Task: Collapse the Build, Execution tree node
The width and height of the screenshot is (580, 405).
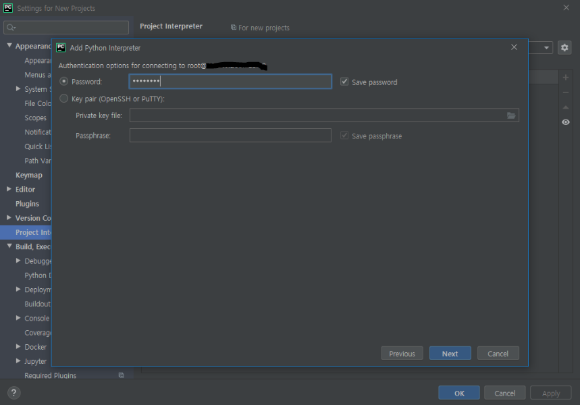Action: [x=9, y=246]
